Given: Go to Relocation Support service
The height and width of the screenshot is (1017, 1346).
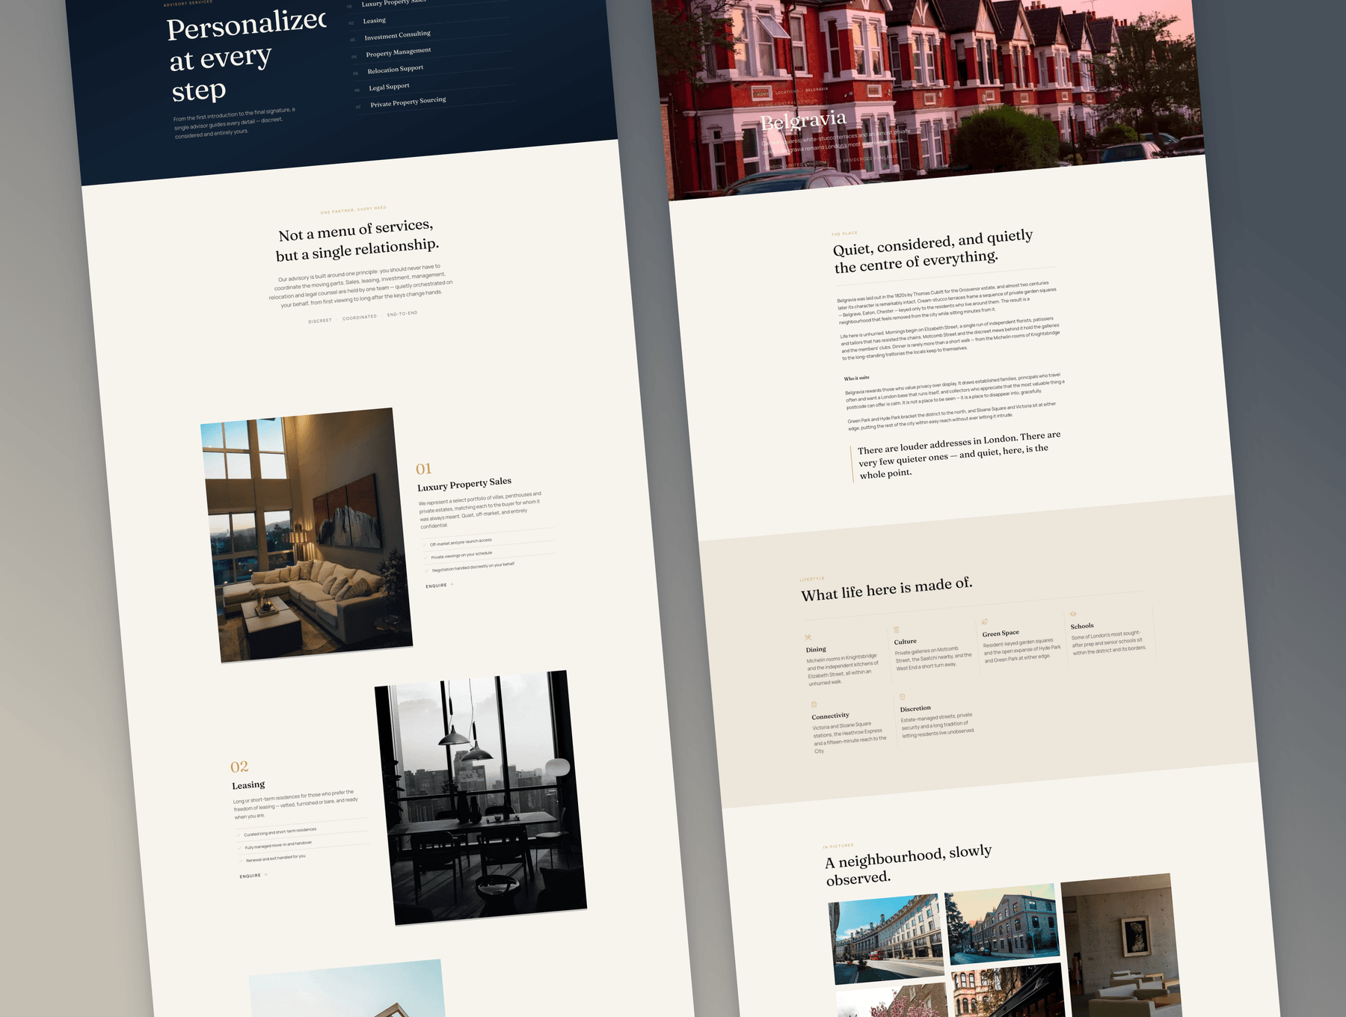Looking at the screenshot, I should click(x=396, y=70).
